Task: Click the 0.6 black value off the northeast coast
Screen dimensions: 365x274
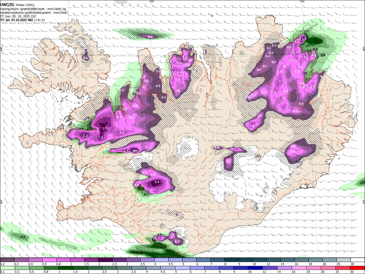Action: point(323,55)
